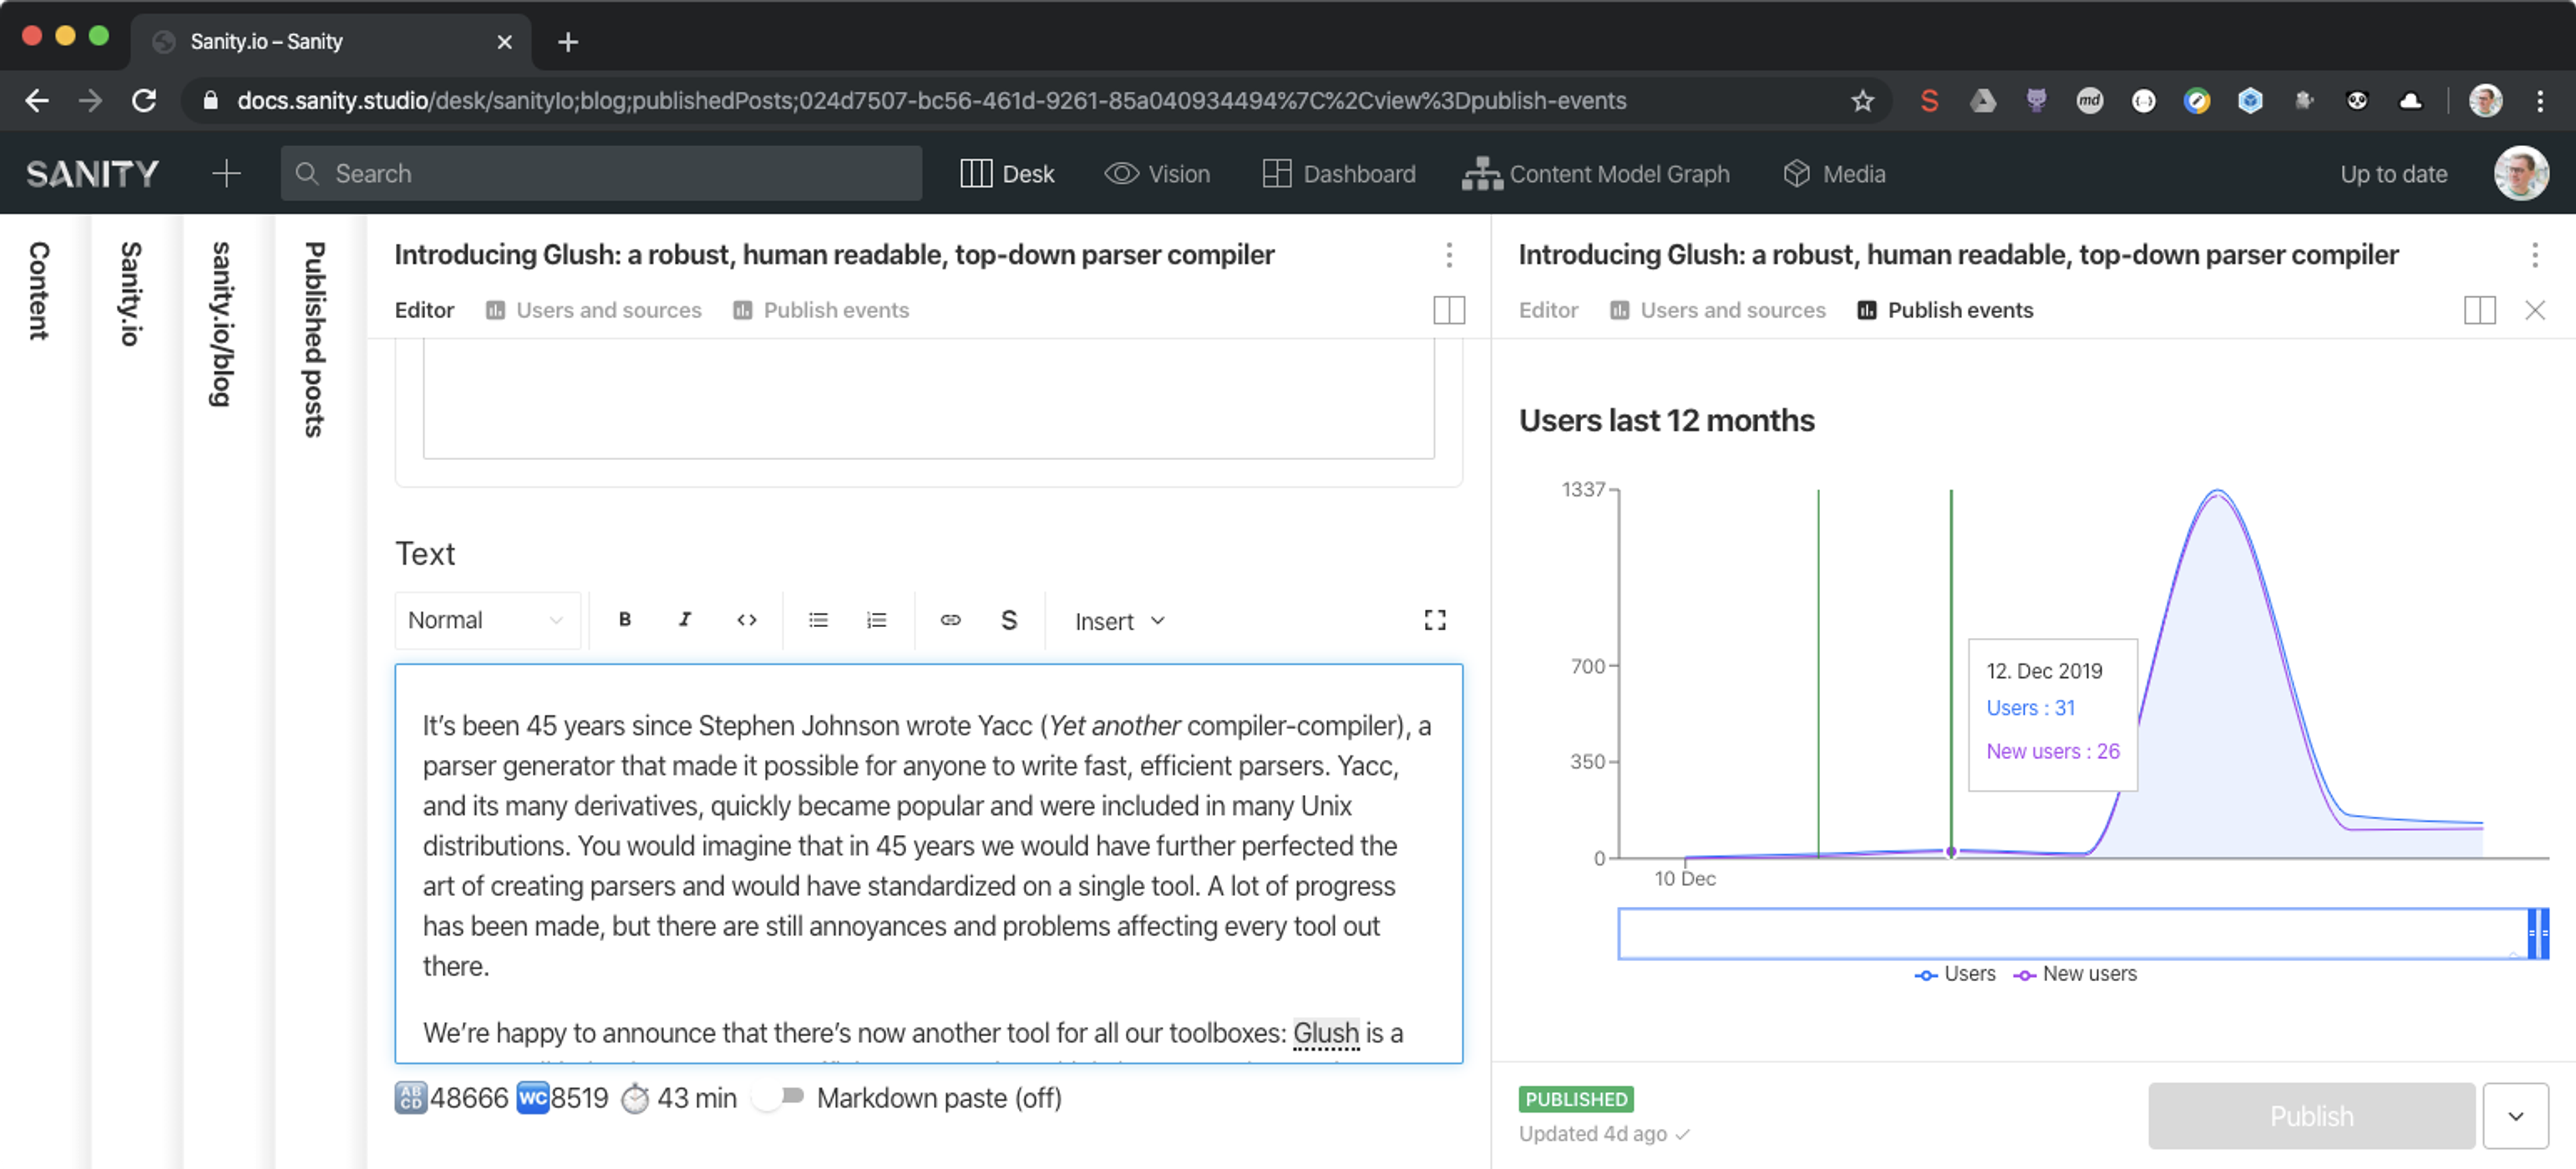Apply strikethrough S annotation
This screenshot has height=1169, width=2576.
(1009, 620)
